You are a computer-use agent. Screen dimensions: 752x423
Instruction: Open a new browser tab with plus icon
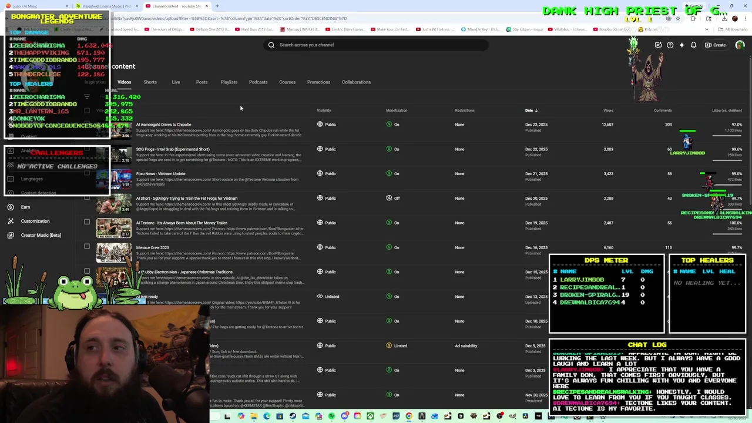pyautogui.click(x=217, y=6)
